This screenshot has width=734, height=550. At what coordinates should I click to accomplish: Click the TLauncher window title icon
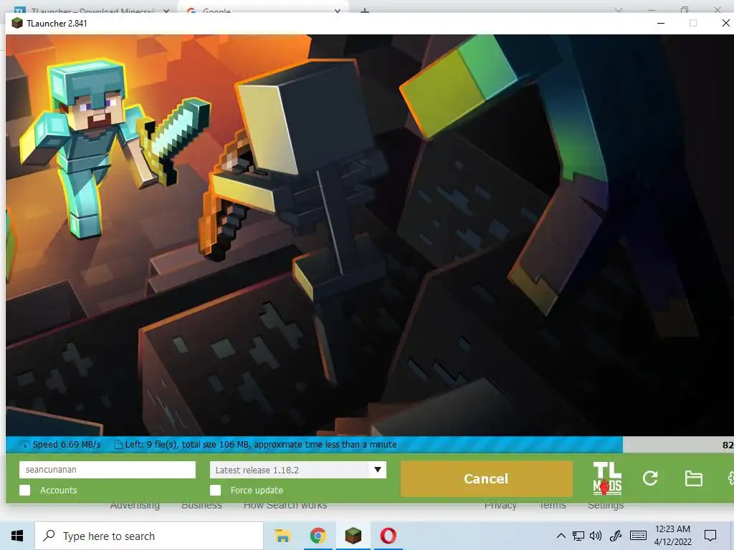(x=17, y=24)
